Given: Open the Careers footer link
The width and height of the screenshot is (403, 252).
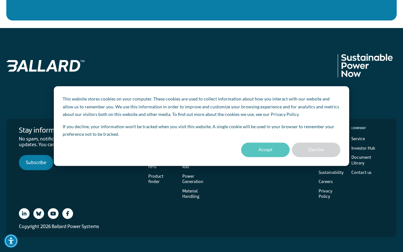Looking at the screenshot, I should click(326, 181).
